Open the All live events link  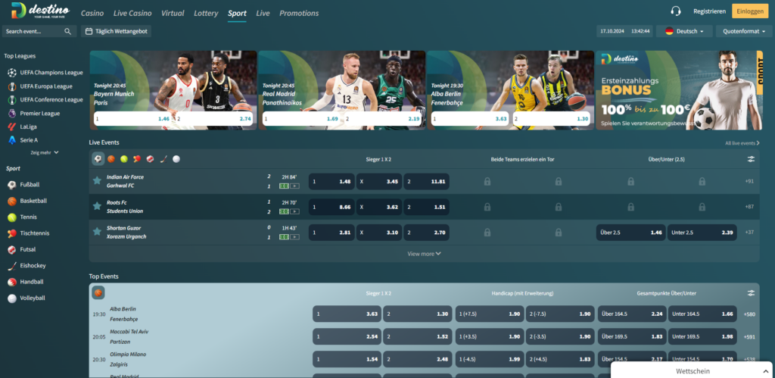point(742,142)
